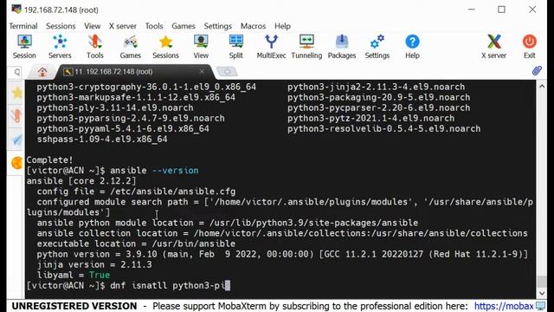The width and height of the screenshot is (554, 312).
Task: Start the X server icon
Action: point(493,47)
